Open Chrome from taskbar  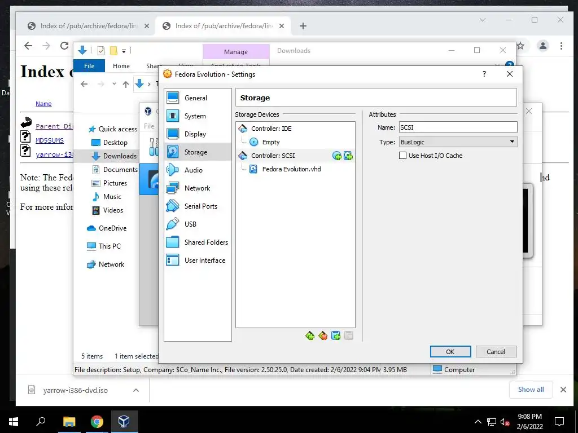(97, 422)
